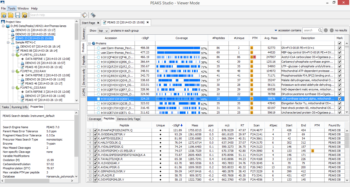Click the Sample PET41-C flask icon
The width and height of the screenshot is (350, 187).
(13, 42)
